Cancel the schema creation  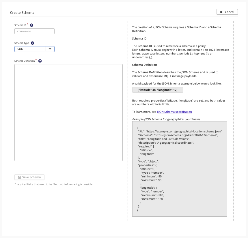point(227,12)
